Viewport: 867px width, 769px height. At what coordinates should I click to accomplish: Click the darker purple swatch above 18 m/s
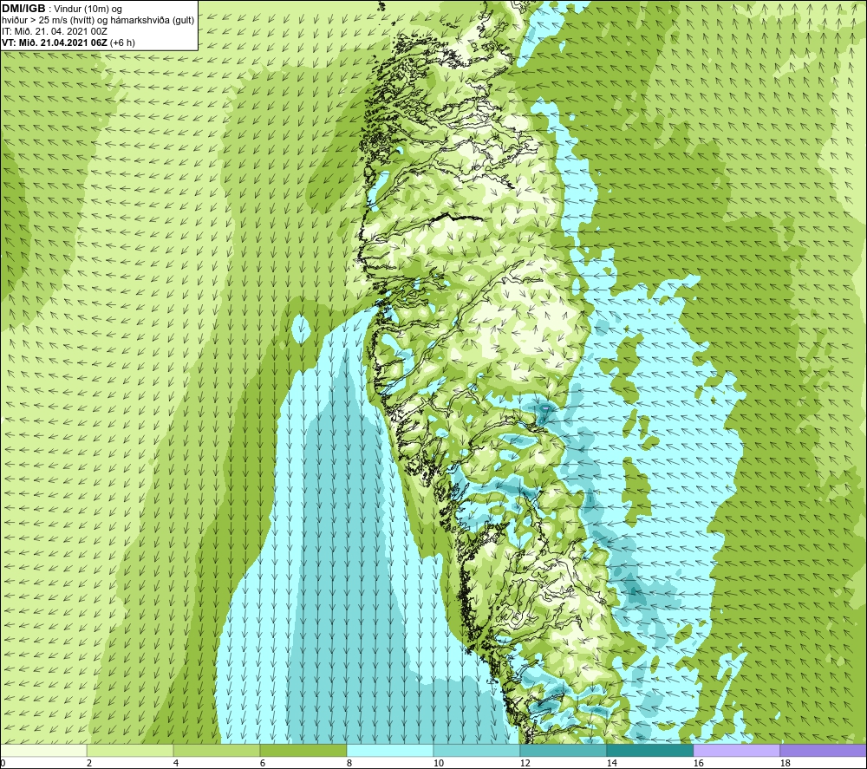pos(823,750)
